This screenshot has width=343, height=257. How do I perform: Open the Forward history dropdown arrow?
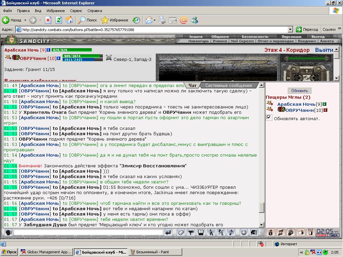[40, 20]
